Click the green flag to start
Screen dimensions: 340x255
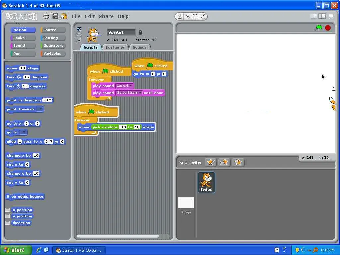click(319, 28)
